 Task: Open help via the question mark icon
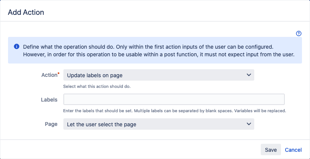(x=299, y=33)
